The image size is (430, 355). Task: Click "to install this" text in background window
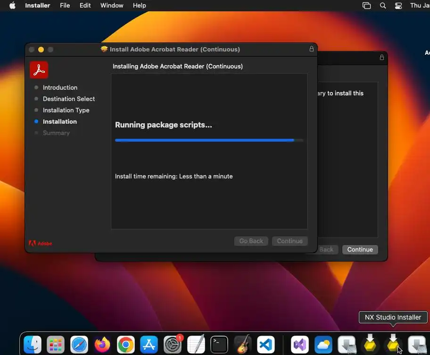[345, 93]
